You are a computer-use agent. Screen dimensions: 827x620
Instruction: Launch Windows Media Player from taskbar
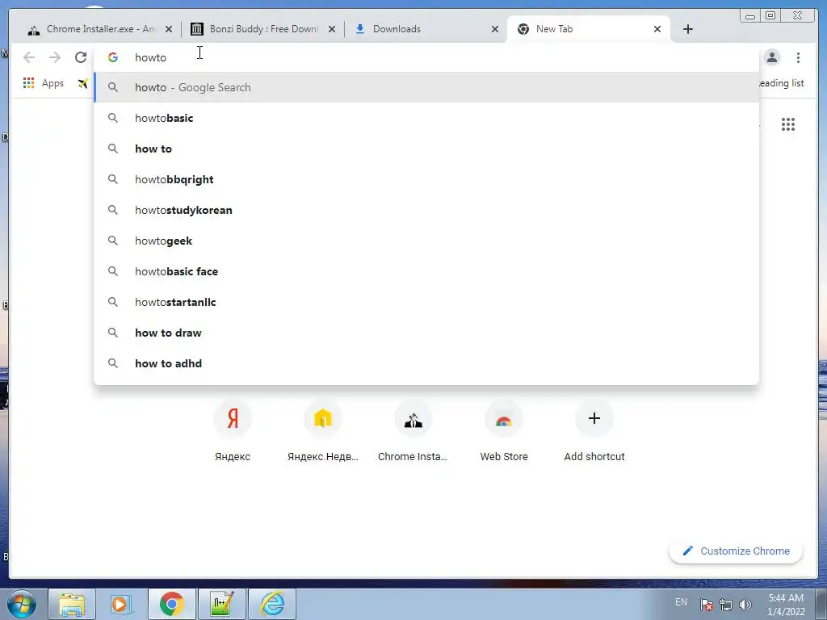121,604
